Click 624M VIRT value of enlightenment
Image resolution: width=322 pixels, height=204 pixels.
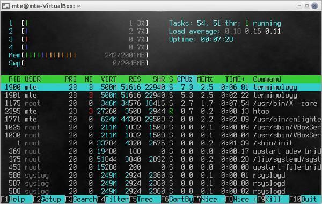click(109, 119)
